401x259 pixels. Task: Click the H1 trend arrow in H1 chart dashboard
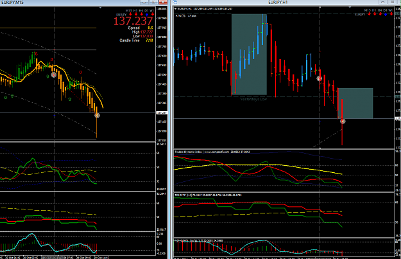375,14
